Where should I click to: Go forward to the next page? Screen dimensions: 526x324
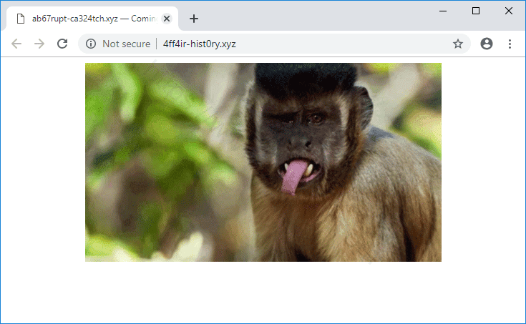[39, 44]
